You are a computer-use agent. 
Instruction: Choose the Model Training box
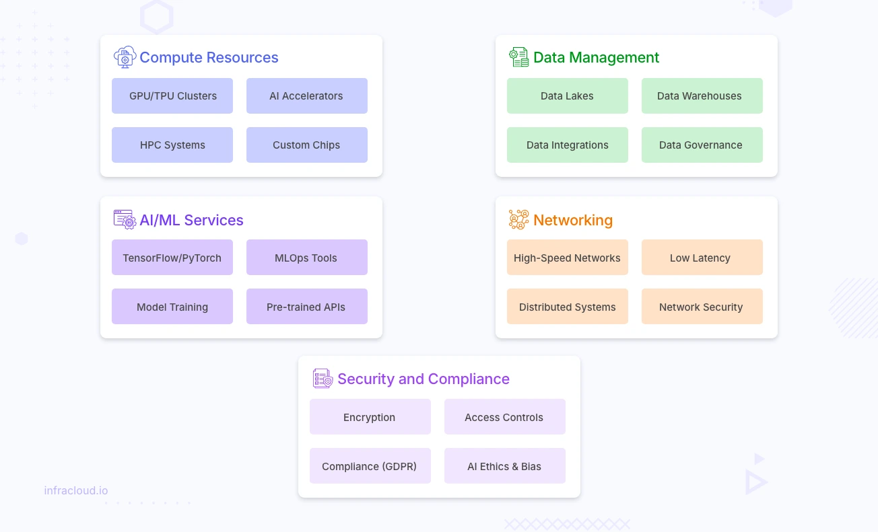(172, 307)
